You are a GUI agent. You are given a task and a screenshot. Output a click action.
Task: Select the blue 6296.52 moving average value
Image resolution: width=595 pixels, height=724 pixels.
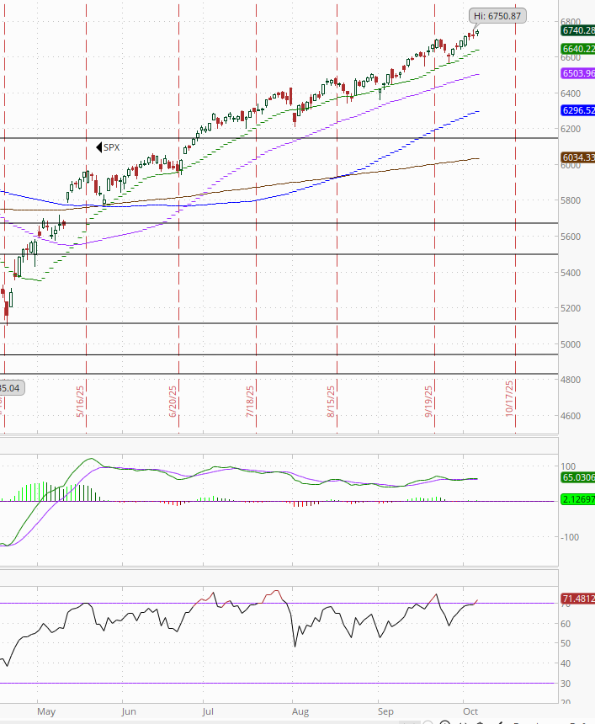click(578, 110)
